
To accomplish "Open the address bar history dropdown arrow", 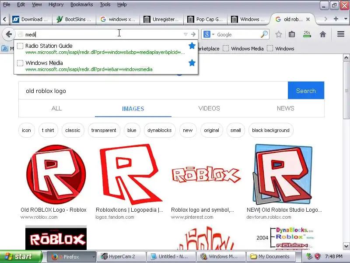I will tap(185, 35).
